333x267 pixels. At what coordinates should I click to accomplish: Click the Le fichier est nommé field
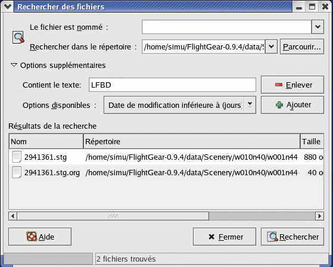click(x=226, y=27)
